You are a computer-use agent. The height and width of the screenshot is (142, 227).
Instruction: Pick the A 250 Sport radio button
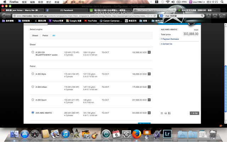coord(33,100)
